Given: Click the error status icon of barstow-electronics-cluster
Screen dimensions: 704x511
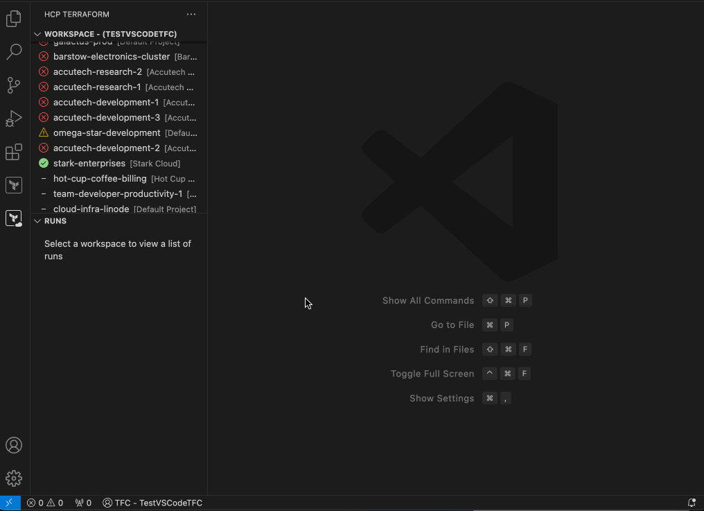Looking at the screenshot, I should 44,57.
